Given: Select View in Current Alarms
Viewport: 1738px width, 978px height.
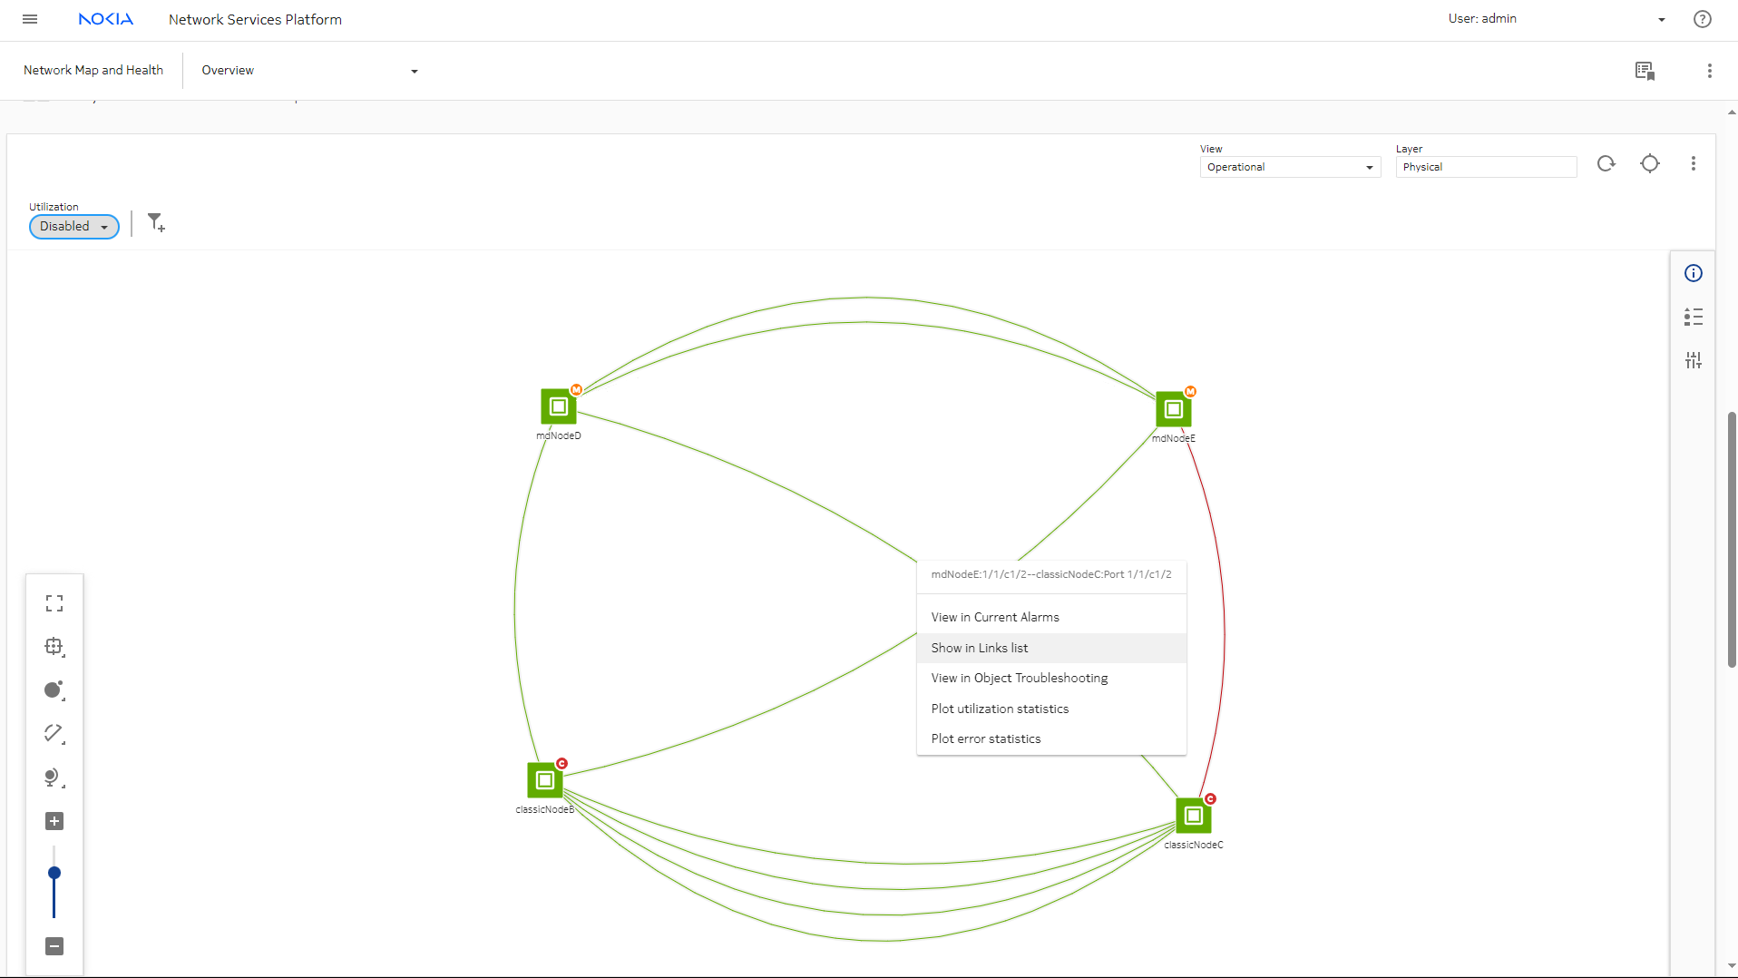Looking at the screenshot, I should pos(994,617).
